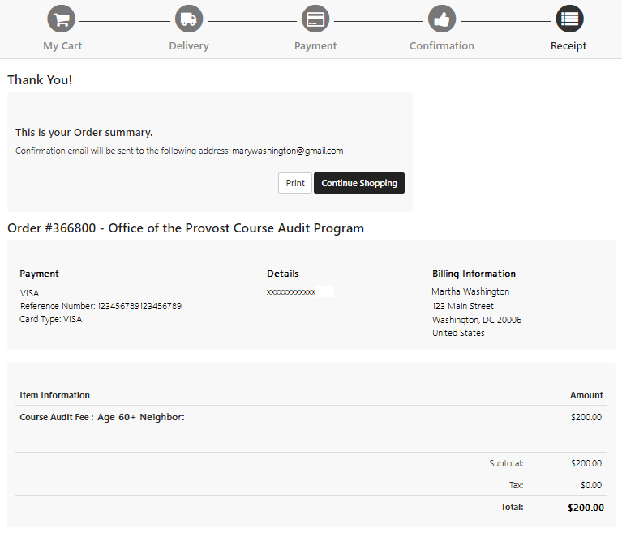
Task: Go to the Payment step label
Action: pos(315,46)
